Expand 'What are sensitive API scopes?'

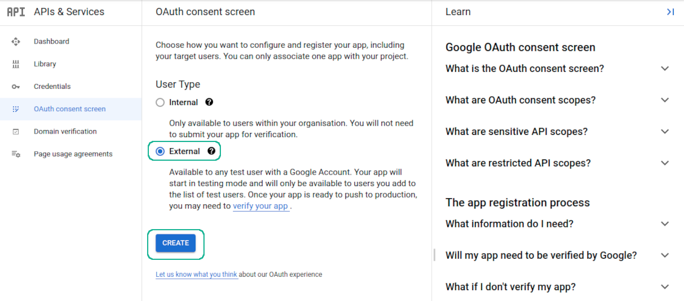point(665,132)
